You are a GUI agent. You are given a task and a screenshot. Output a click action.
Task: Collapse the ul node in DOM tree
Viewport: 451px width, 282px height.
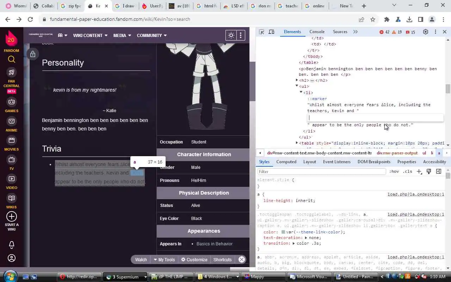[x=297, y=86]
